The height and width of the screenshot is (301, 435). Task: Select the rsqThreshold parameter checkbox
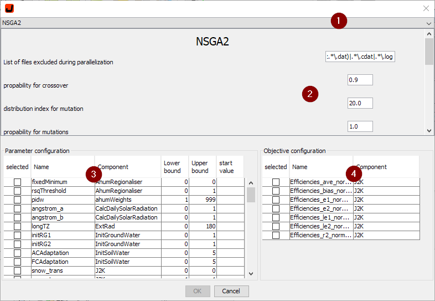point(18,191)
